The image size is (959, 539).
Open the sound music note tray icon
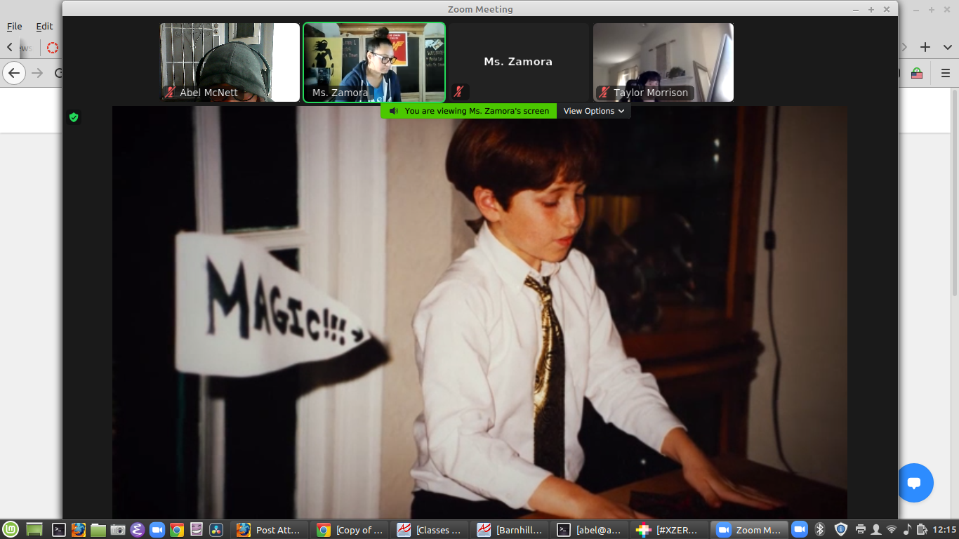tap(907, 530)
